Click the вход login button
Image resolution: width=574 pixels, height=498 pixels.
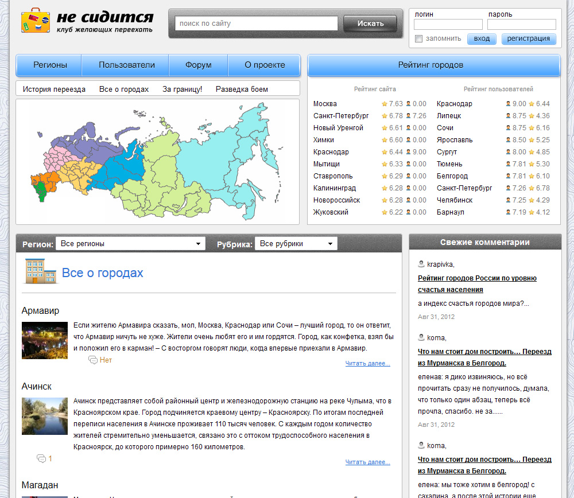(482, 39)
